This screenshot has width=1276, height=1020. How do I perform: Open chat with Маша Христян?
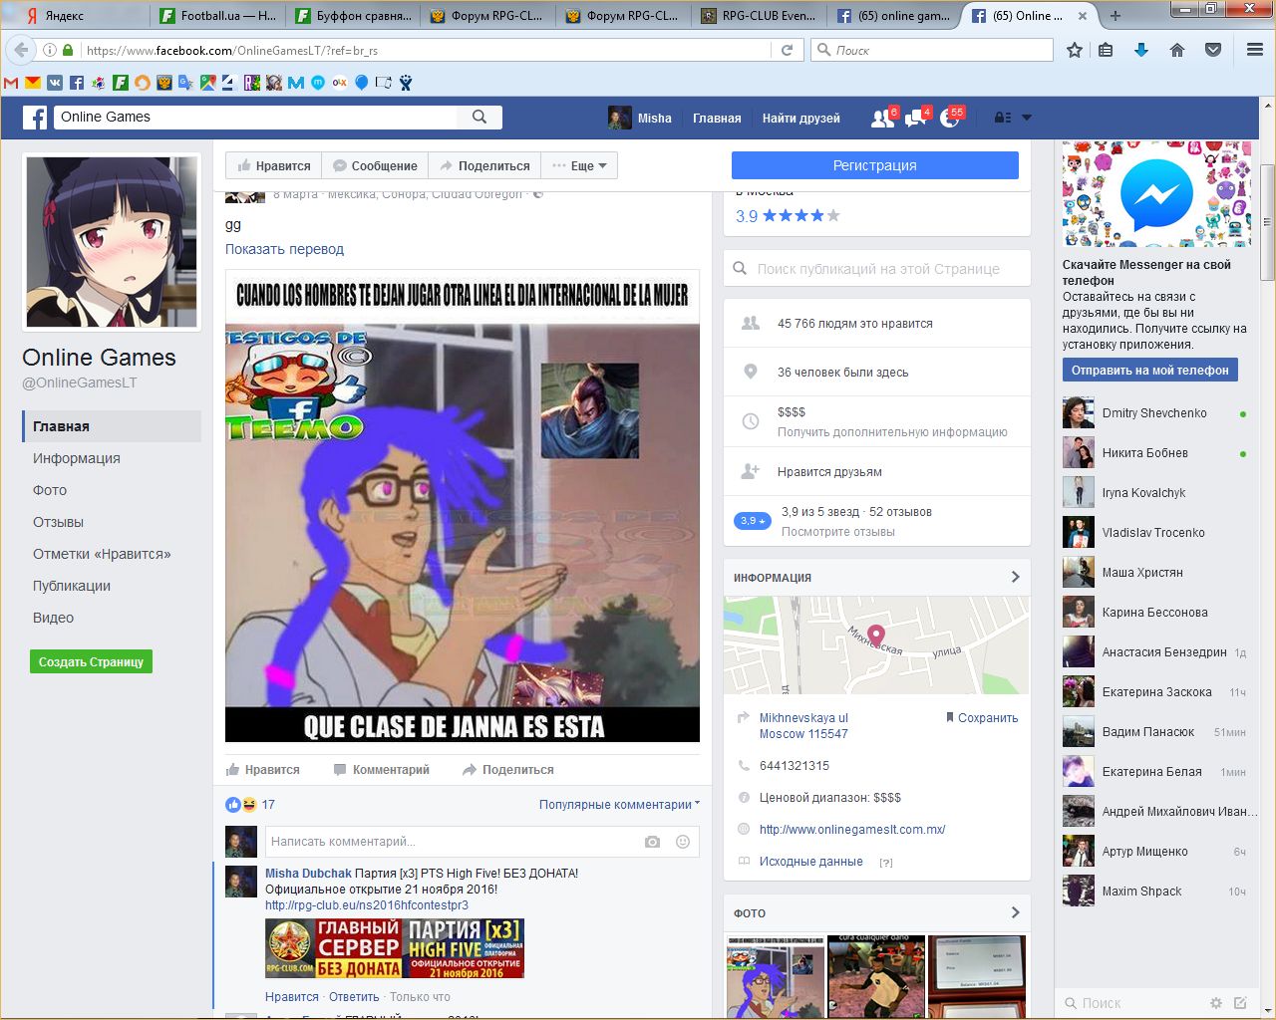tap(1155, 573)
